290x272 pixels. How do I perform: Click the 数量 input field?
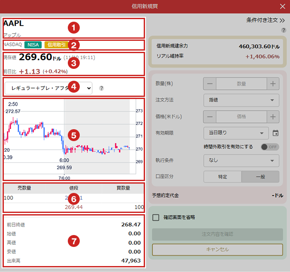241,84
